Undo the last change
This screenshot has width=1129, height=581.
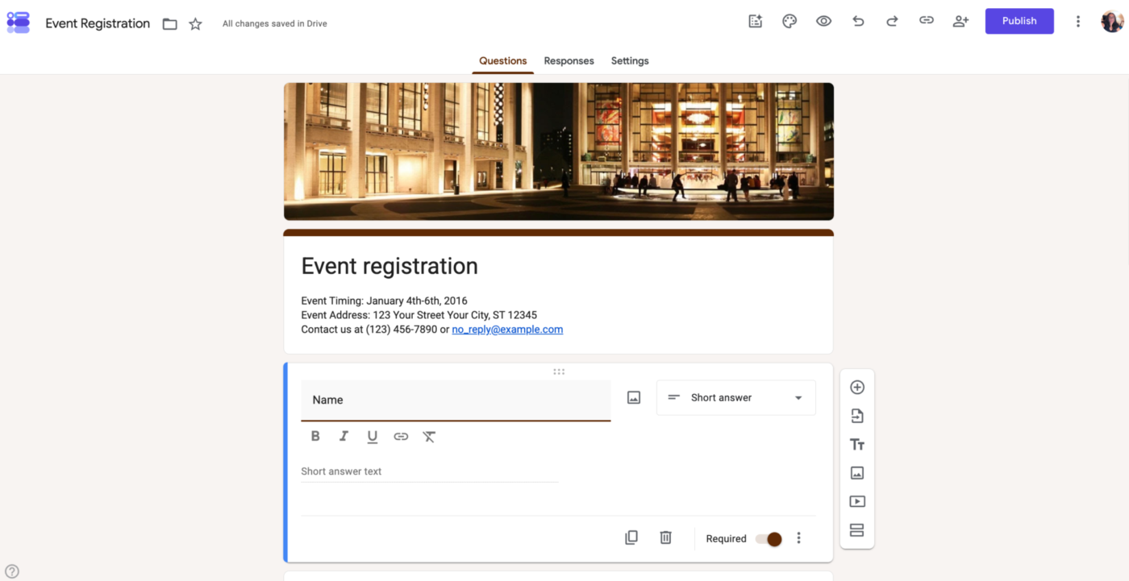click(858, 22)
